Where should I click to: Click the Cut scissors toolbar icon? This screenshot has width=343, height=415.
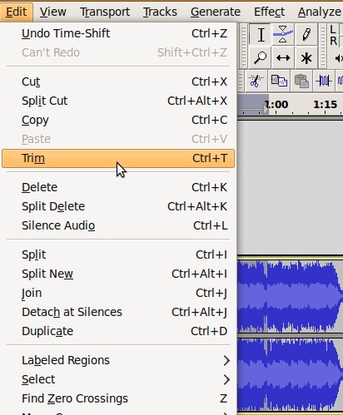tap(256, 81)
